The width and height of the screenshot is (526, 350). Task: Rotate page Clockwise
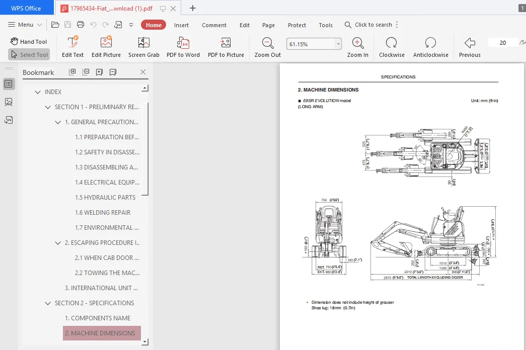pos(392,47)
